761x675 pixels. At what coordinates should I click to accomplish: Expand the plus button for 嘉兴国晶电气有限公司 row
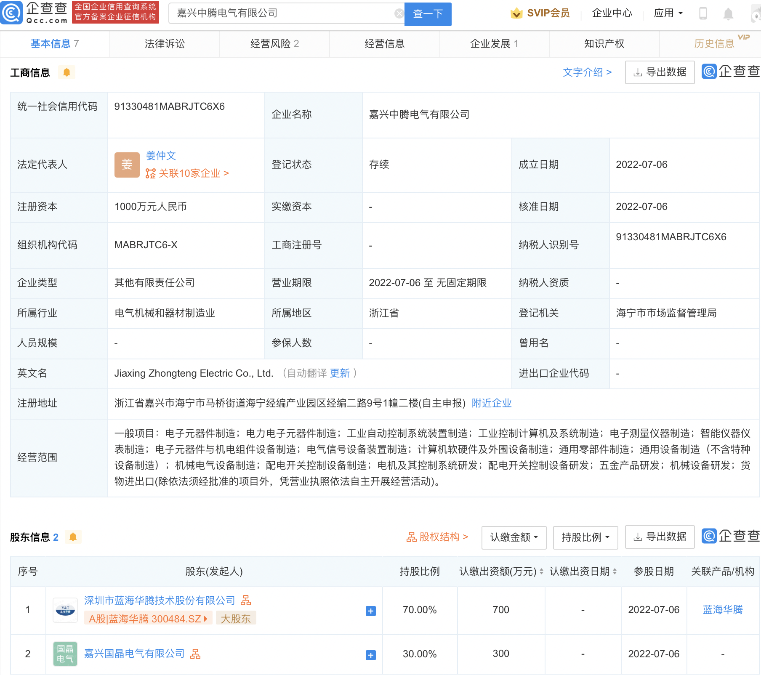370,654
